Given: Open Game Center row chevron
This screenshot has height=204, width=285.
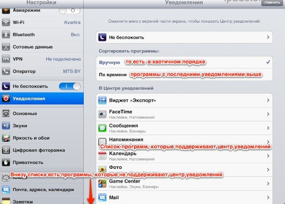Looking at the screenshot, I should 268,184.
